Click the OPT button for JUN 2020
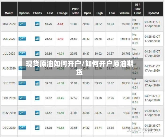Image resolution: width=166 pixels, height=137 pixels. click(22, 39)
